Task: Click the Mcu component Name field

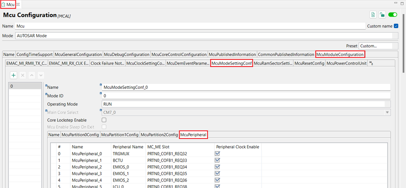Action: click(190, 26)
